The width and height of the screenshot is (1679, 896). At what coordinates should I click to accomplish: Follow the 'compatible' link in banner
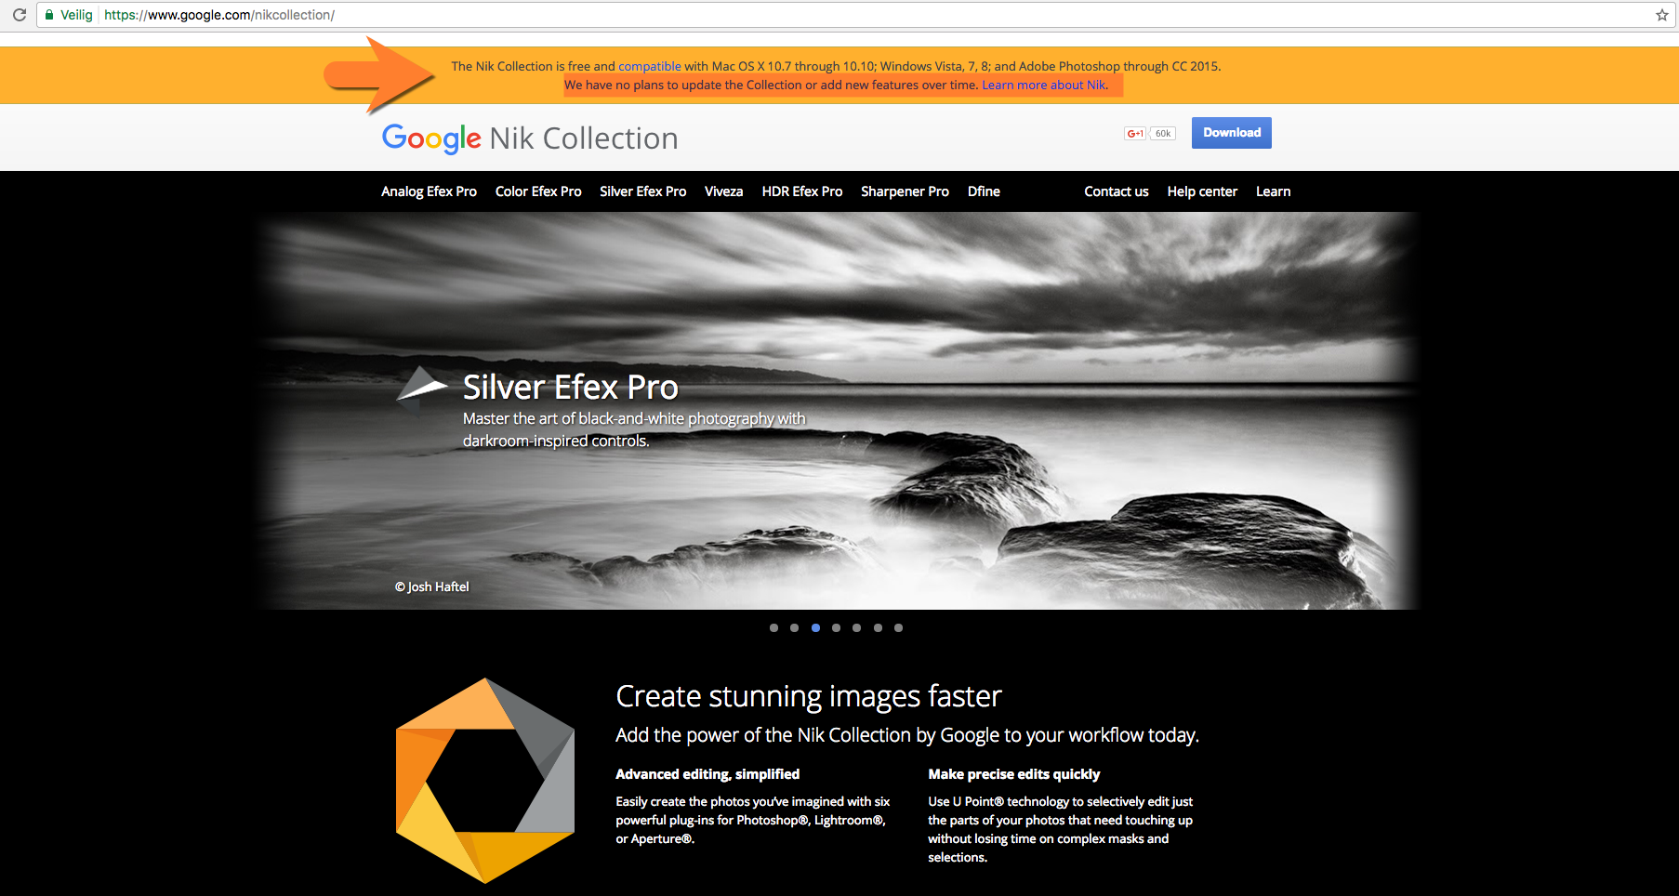(650, 66)
